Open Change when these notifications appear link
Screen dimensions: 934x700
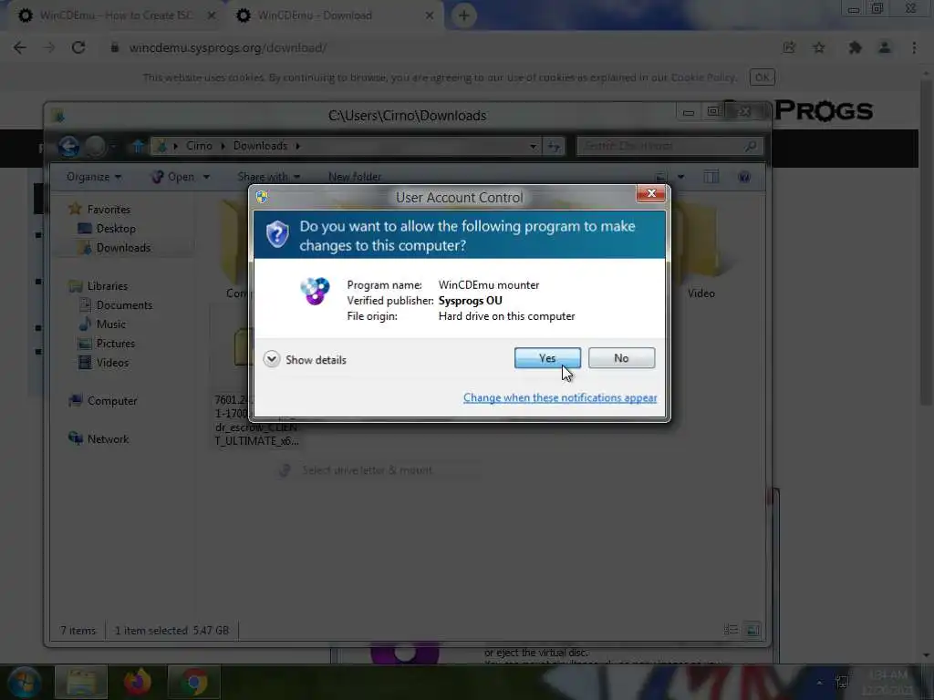(x=559, y=397)
